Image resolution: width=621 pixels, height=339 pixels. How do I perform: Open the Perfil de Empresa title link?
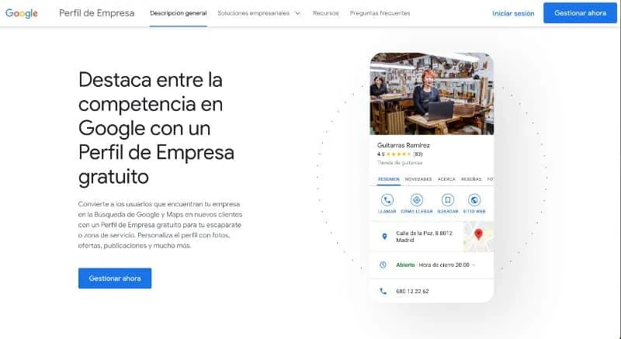click(96, 13)
